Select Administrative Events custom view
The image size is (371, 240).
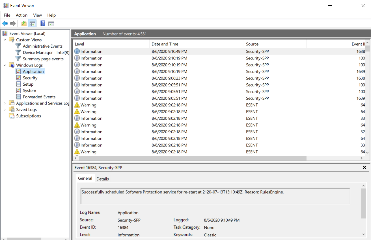(43, 46)
